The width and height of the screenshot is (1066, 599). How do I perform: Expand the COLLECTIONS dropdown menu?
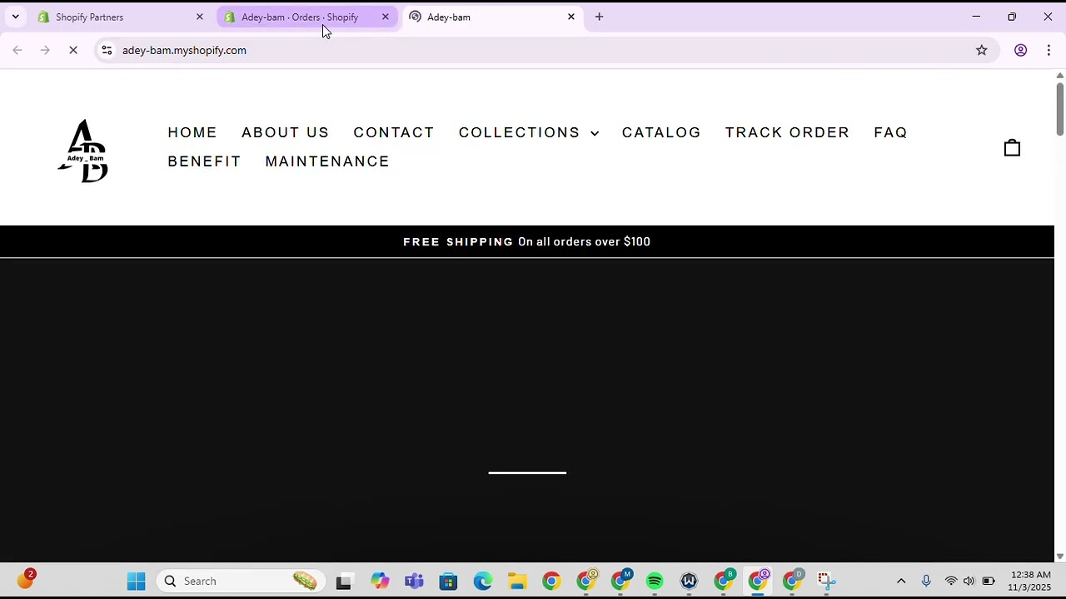(x=528, y=132)
